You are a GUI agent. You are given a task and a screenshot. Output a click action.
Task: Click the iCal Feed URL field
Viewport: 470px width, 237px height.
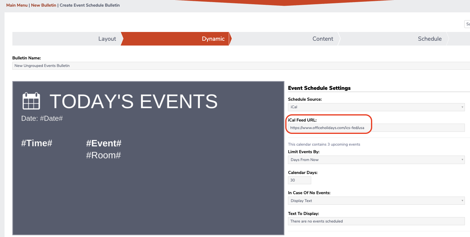(376, 128)
